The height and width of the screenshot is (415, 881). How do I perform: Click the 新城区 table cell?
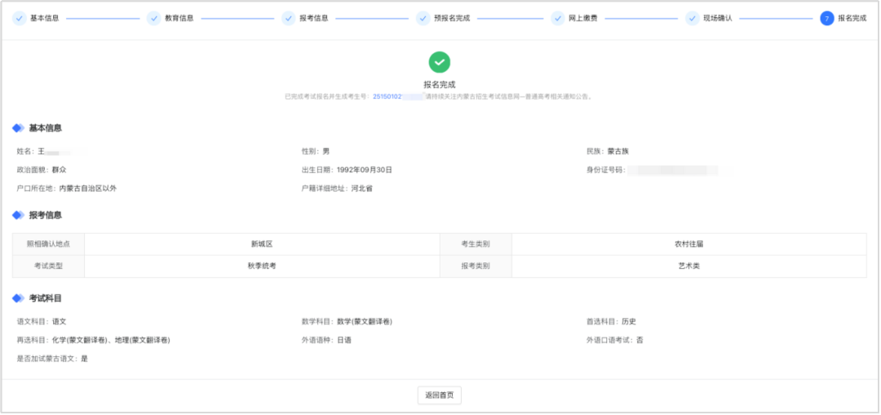pos(261,244)
